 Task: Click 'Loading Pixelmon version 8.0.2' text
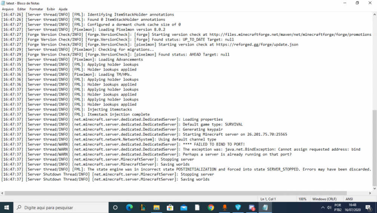point(132,29)
